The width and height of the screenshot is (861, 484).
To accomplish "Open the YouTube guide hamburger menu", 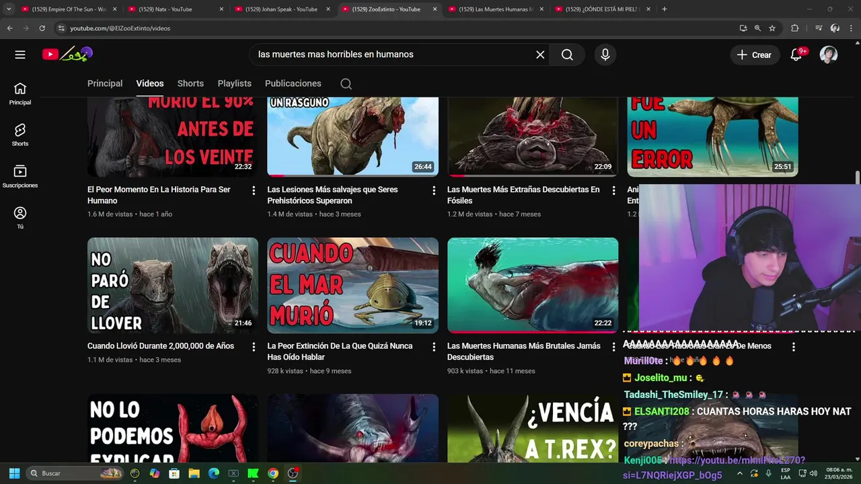I will pyautogui.click(x=20, y=54).
